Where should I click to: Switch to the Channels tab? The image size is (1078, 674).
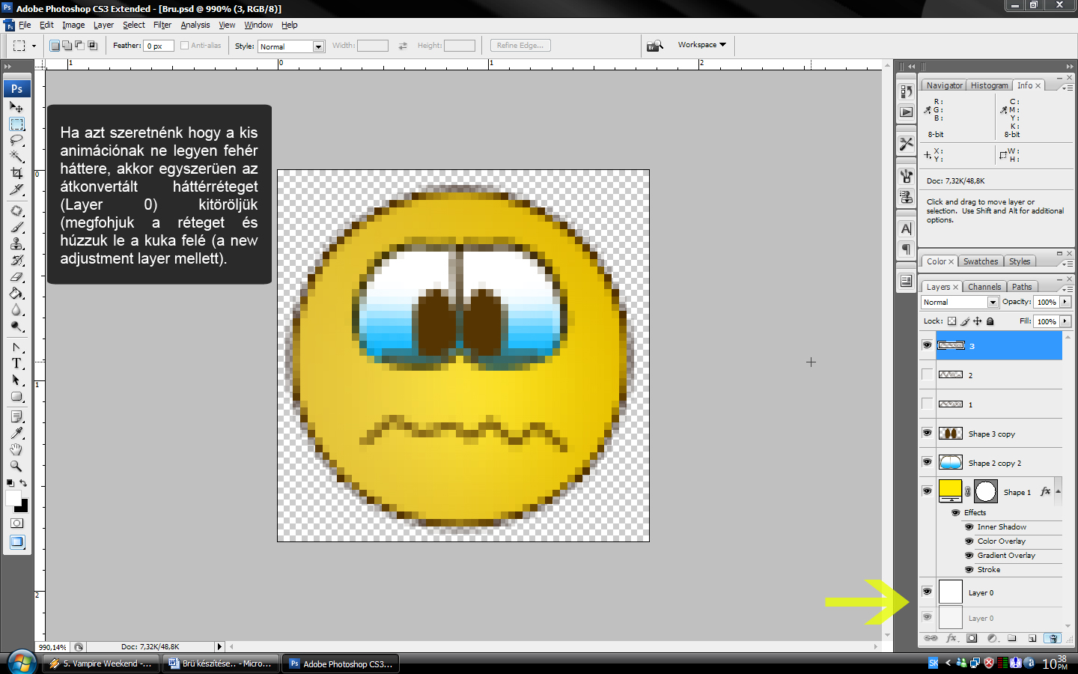tap(984, 287)
